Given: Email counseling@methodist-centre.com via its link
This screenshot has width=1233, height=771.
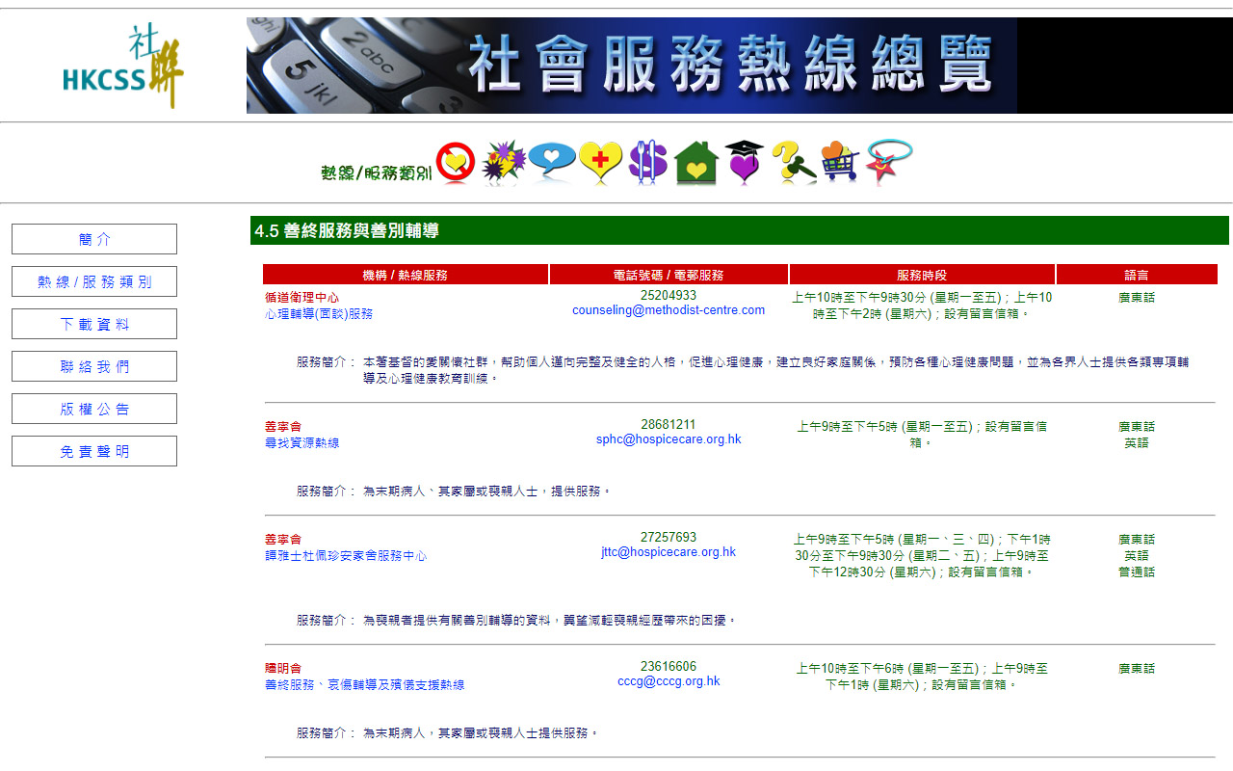Looking at the screenshot, I should (x=669, y=310).
